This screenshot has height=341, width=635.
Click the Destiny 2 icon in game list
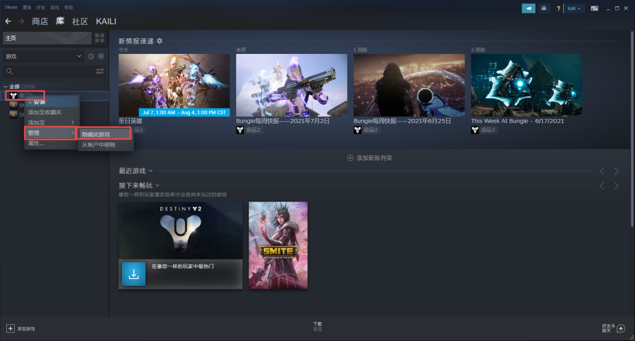pos(14,96)
